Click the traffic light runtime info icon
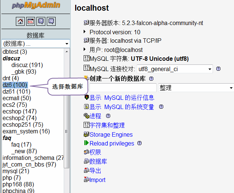 coord(86,97)
